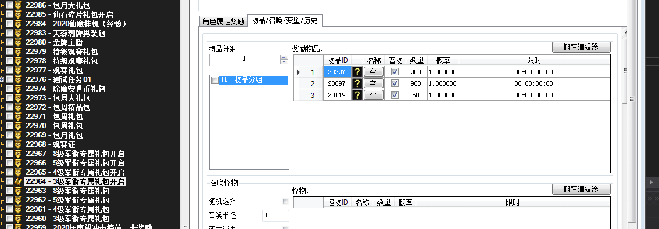Enable the 随机选择 checkbox

click(285, 202)
